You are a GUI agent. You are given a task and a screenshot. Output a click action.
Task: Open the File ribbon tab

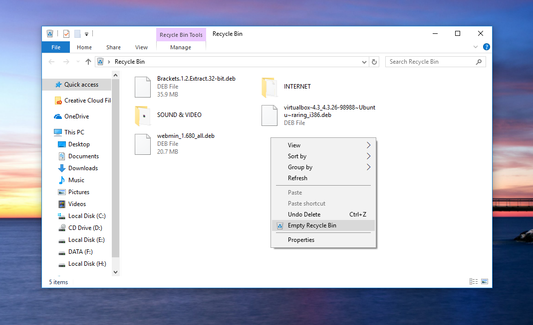[x=56, y=47]
